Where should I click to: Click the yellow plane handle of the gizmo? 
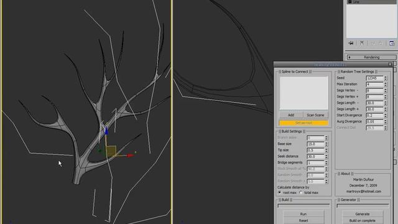[111, 151]
